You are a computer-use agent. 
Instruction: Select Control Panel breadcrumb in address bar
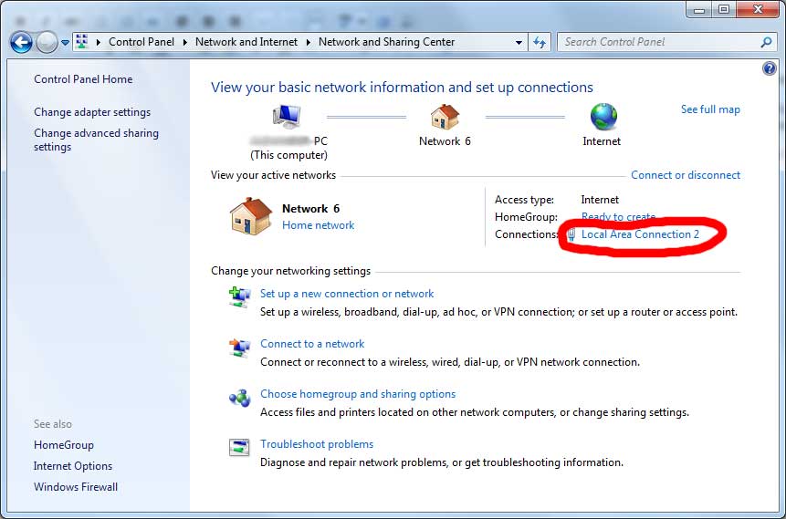pos(141,42)
